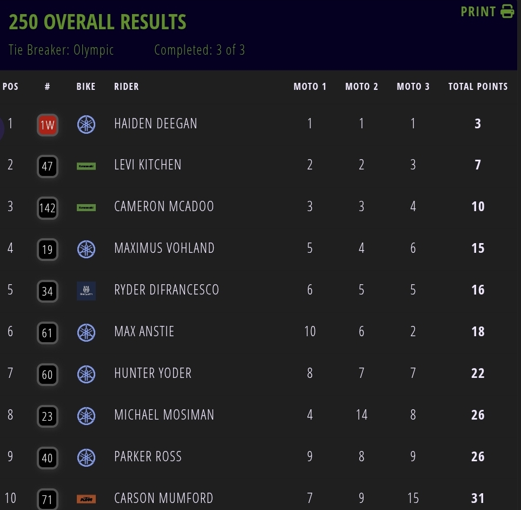
Task: Click the red 1W number badge
Action: 47,125
